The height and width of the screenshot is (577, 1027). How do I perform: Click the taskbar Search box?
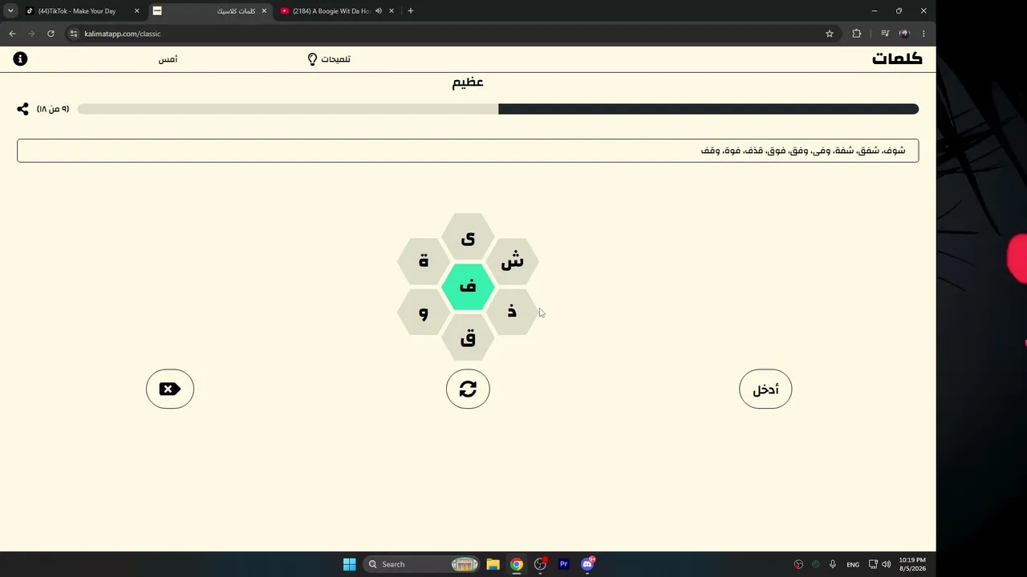point(422,564)
